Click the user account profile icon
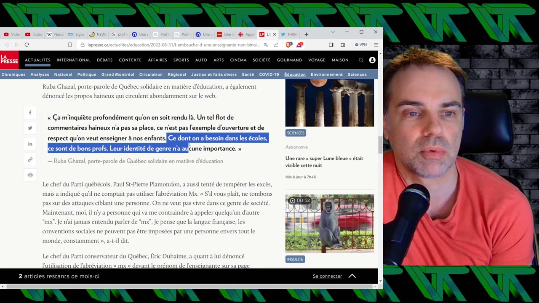The image size is (539, 303). 372,60
